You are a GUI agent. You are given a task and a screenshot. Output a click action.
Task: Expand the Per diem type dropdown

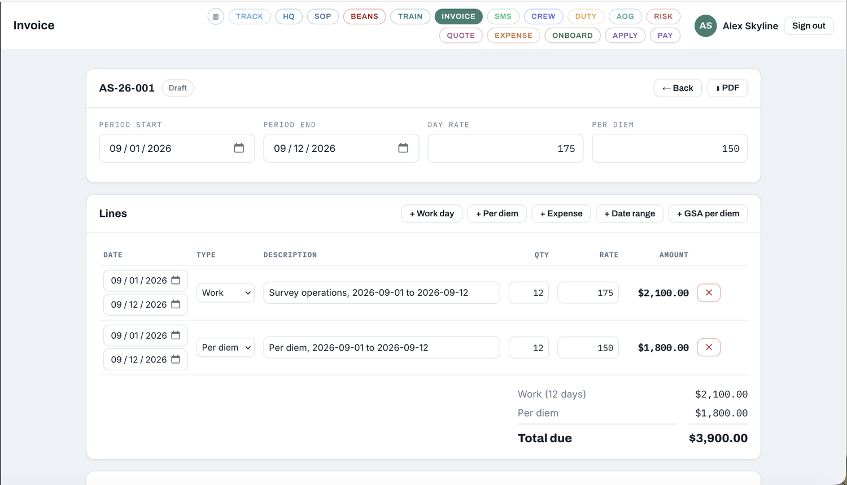point(226,347)
